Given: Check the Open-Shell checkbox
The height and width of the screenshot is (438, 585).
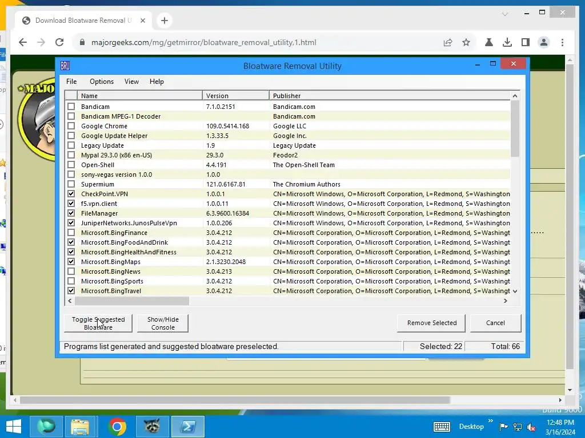Looking at the screenshot, I should point(71,165).
